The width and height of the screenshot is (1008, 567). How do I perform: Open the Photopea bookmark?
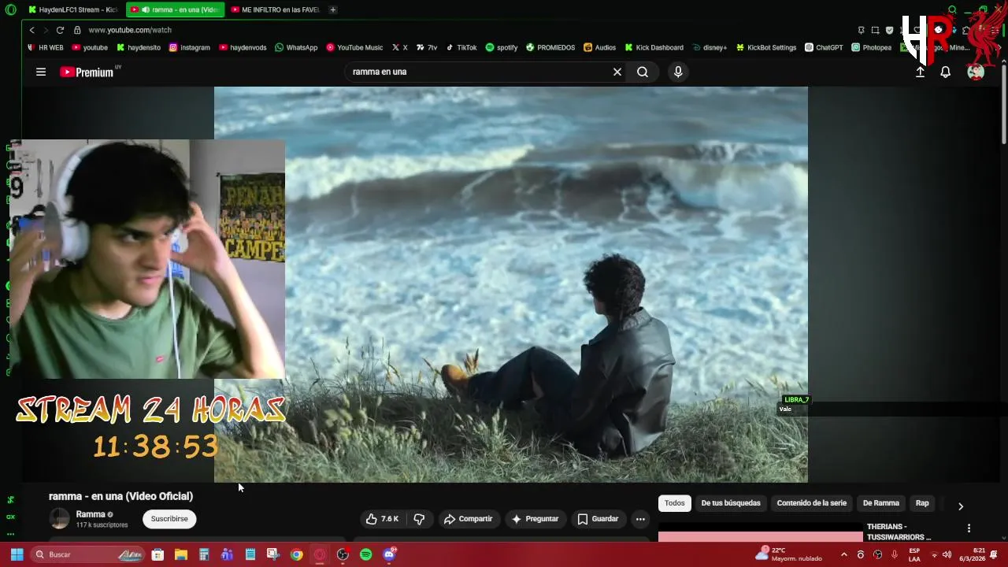872,47
